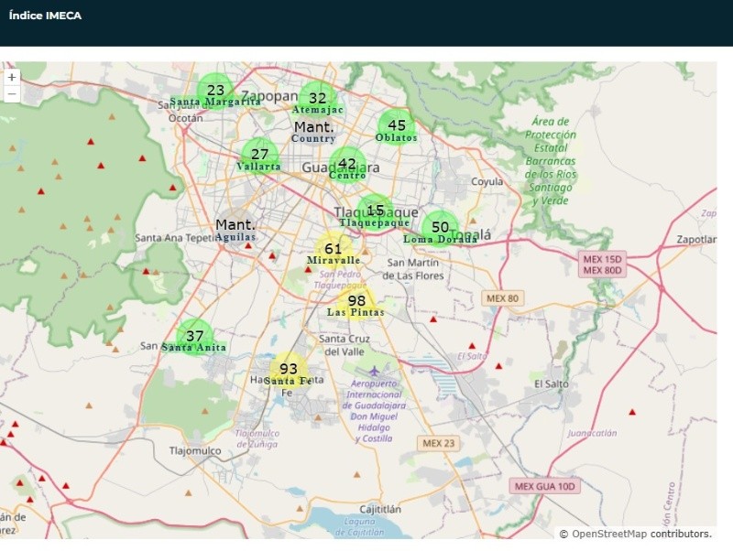Select the Tlaquepaque station marker showing 15
The width and height of the screenshot is (733, 551).
[x=375, y=211]
